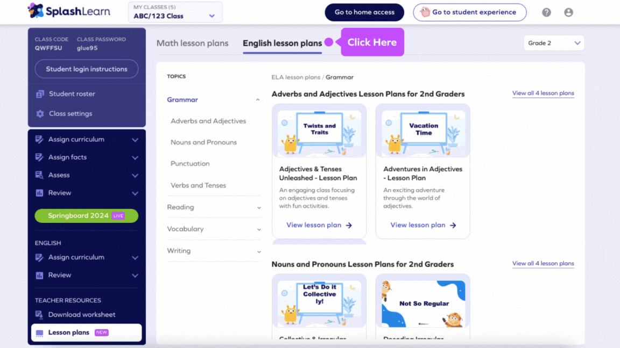Click the Assign facts pencil icon
Viewport: 620px width, 348px height.
coord(39,157)
